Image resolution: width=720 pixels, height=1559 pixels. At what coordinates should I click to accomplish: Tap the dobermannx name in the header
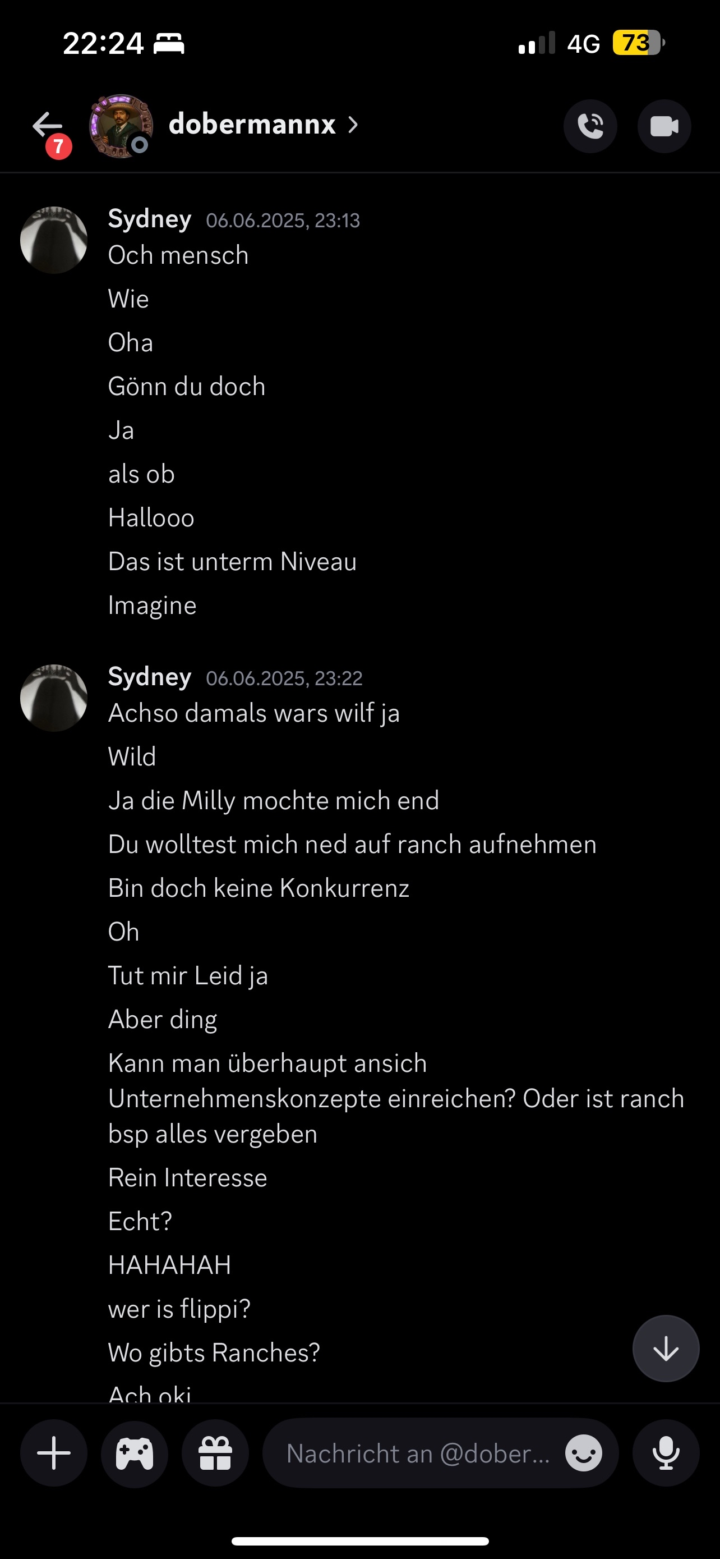coord(252,125)
